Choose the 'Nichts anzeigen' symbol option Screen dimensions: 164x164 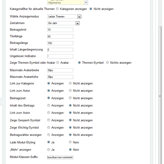(x=107, y=63)
